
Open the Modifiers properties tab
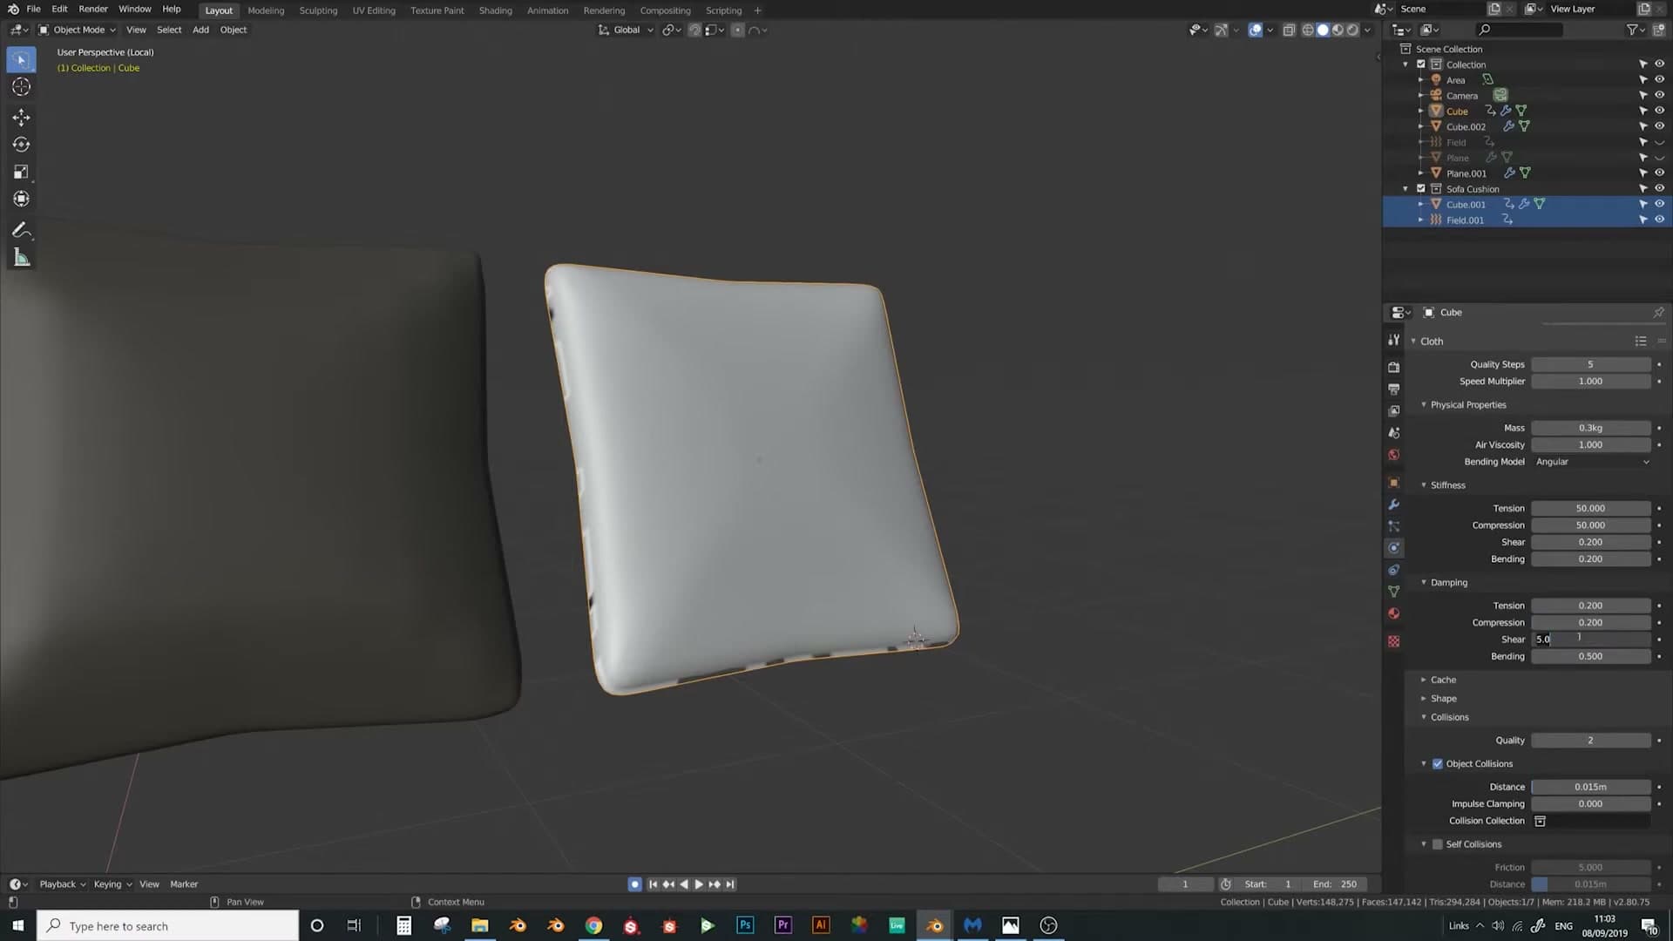click(x=1393, y=504)
